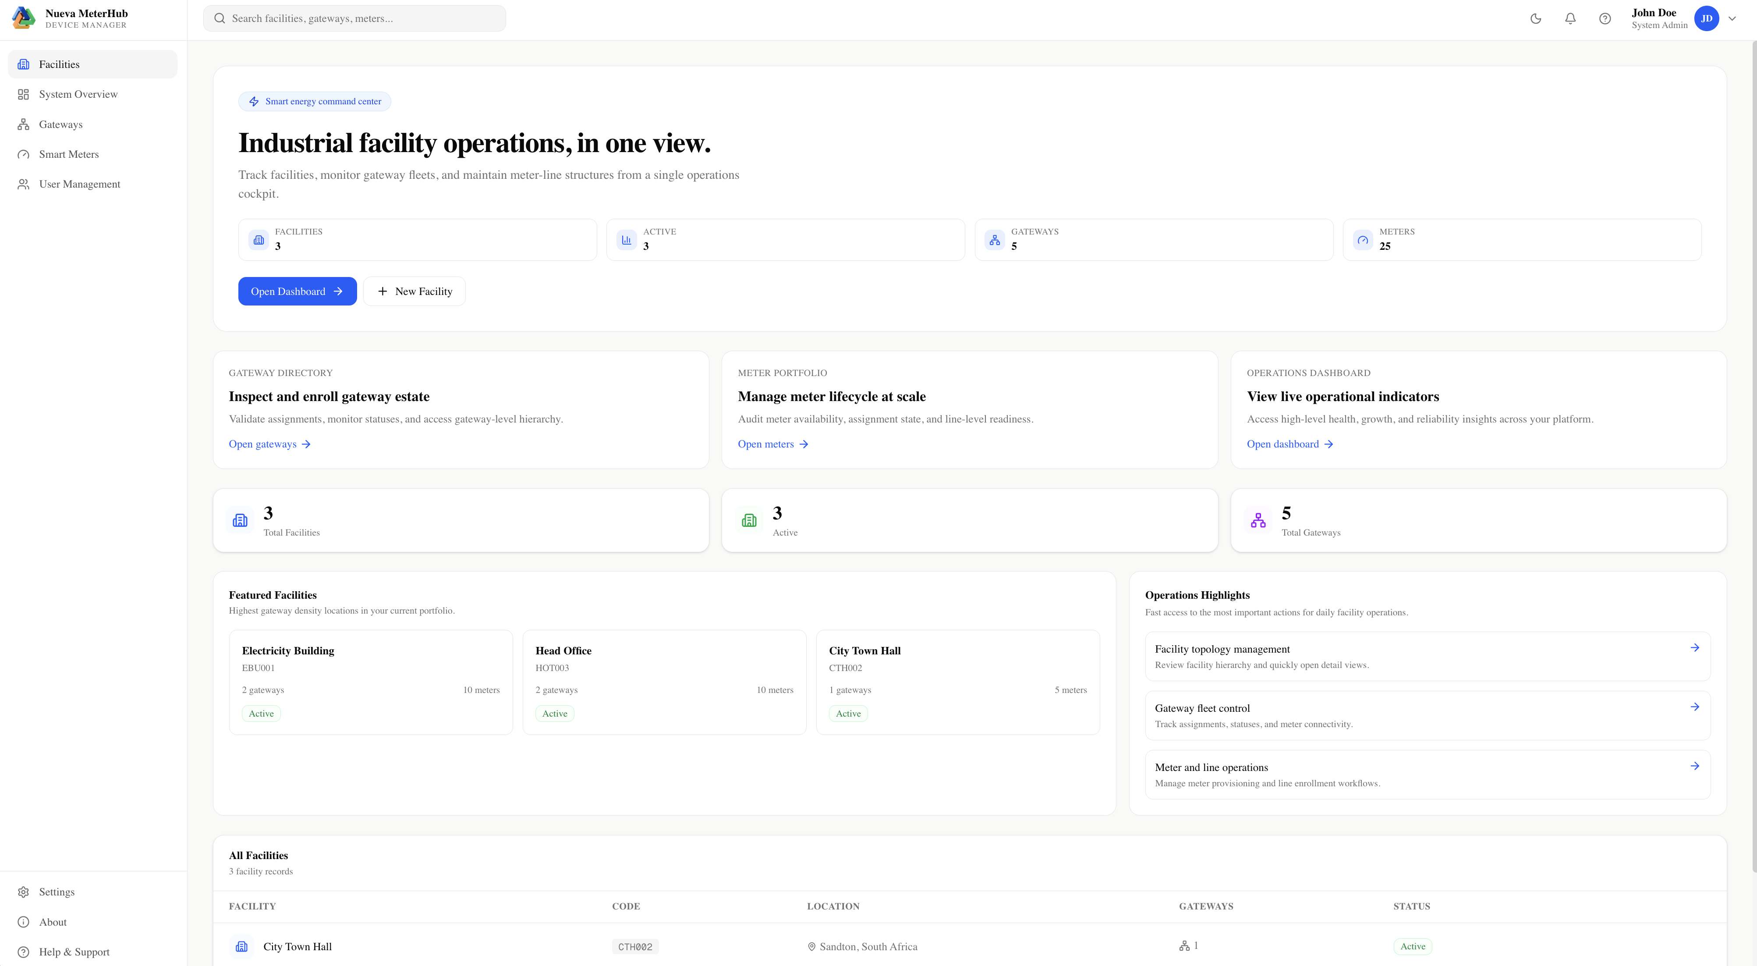Click the LOCATION column header

[x=833, y=907]
